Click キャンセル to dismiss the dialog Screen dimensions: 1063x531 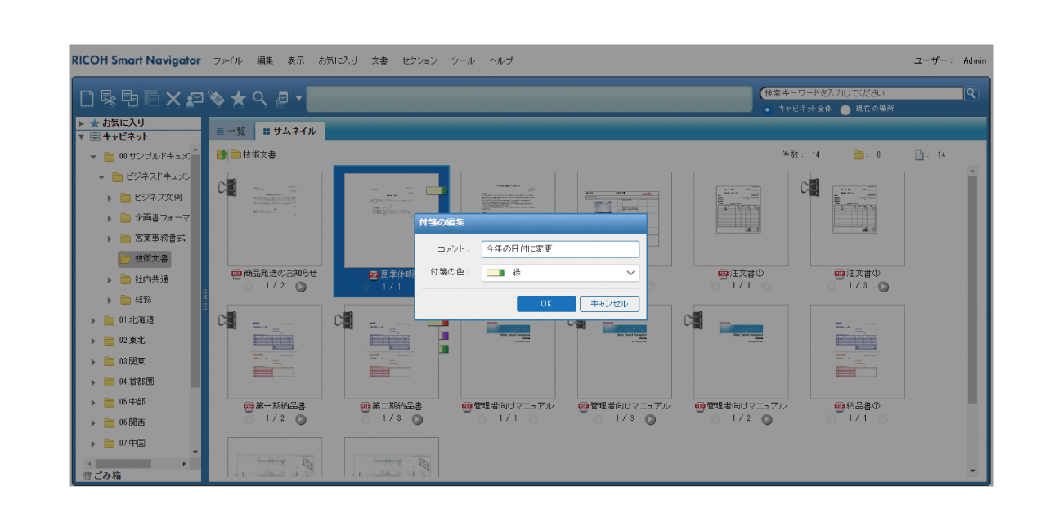609,303
